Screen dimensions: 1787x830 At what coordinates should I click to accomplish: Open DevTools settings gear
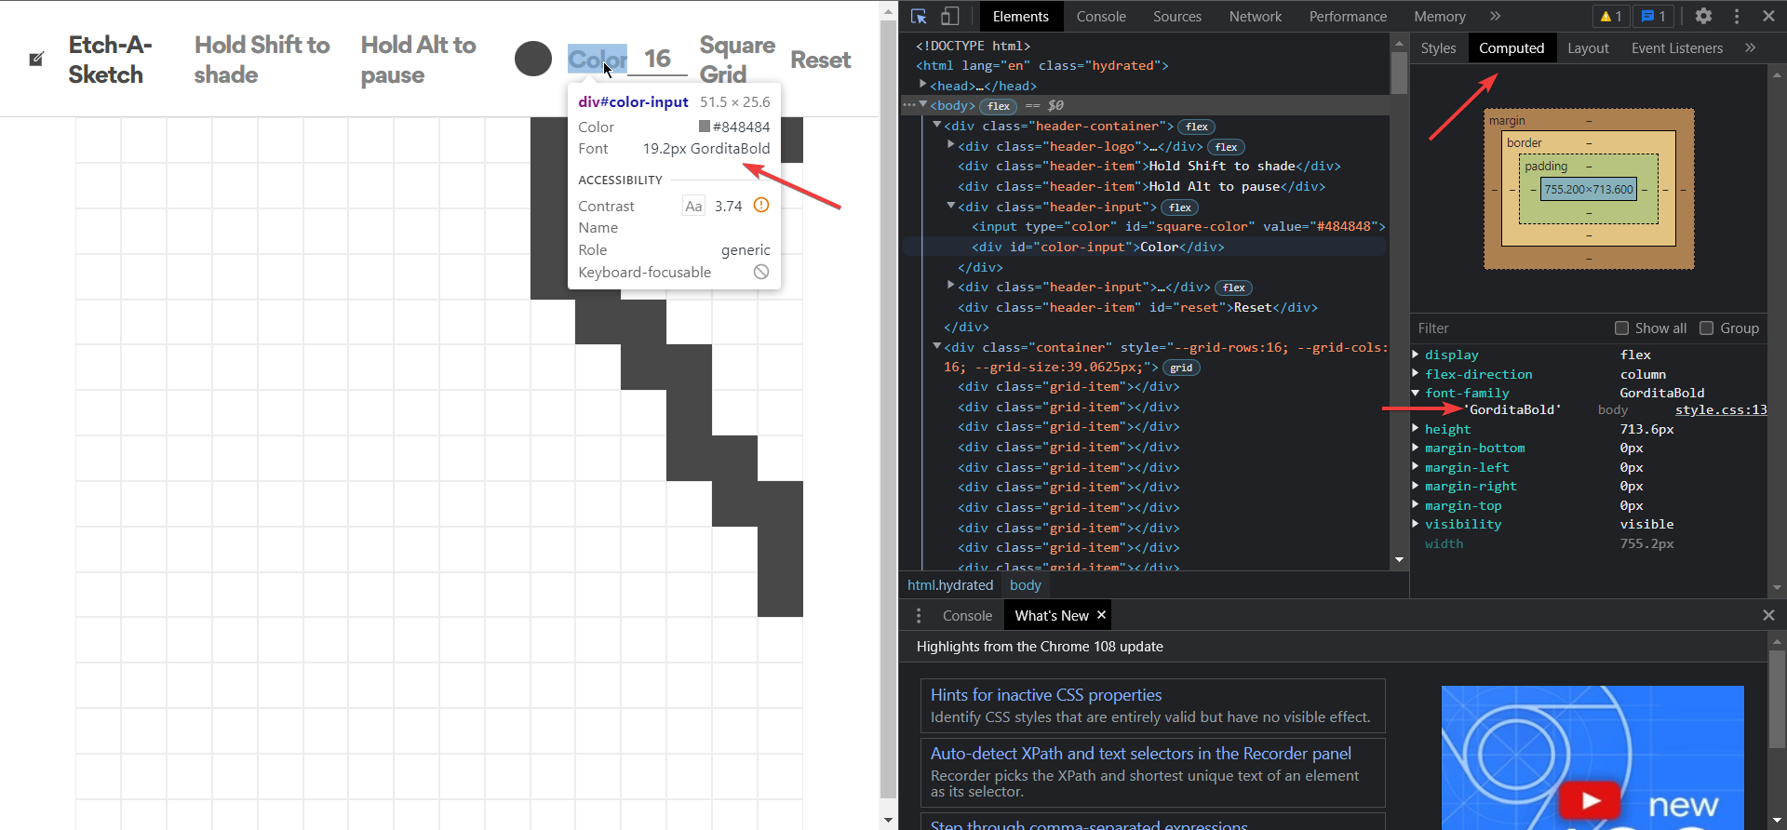coord(1703,16)
